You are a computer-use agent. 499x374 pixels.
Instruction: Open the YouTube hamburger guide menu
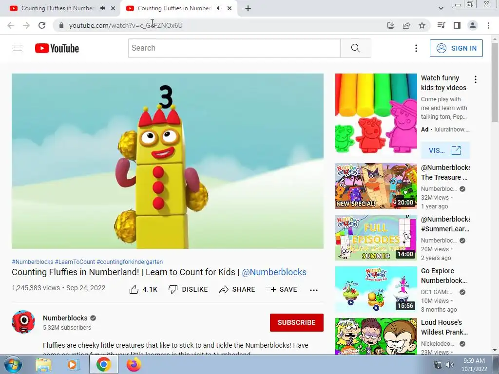18,48
